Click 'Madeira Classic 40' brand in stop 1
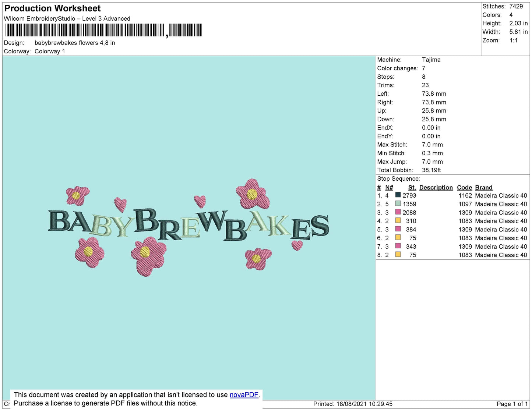Screen dimensions: 532x411 pos(501,196)
